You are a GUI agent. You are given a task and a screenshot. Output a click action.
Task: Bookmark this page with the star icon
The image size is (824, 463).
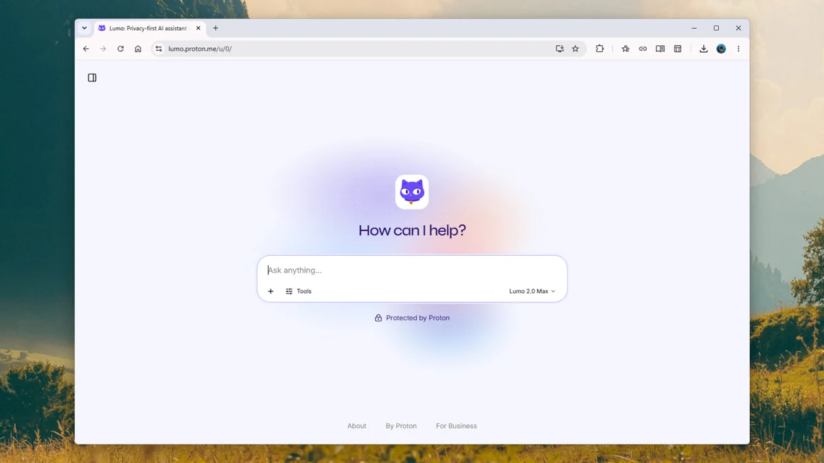(x=575, y=49)
